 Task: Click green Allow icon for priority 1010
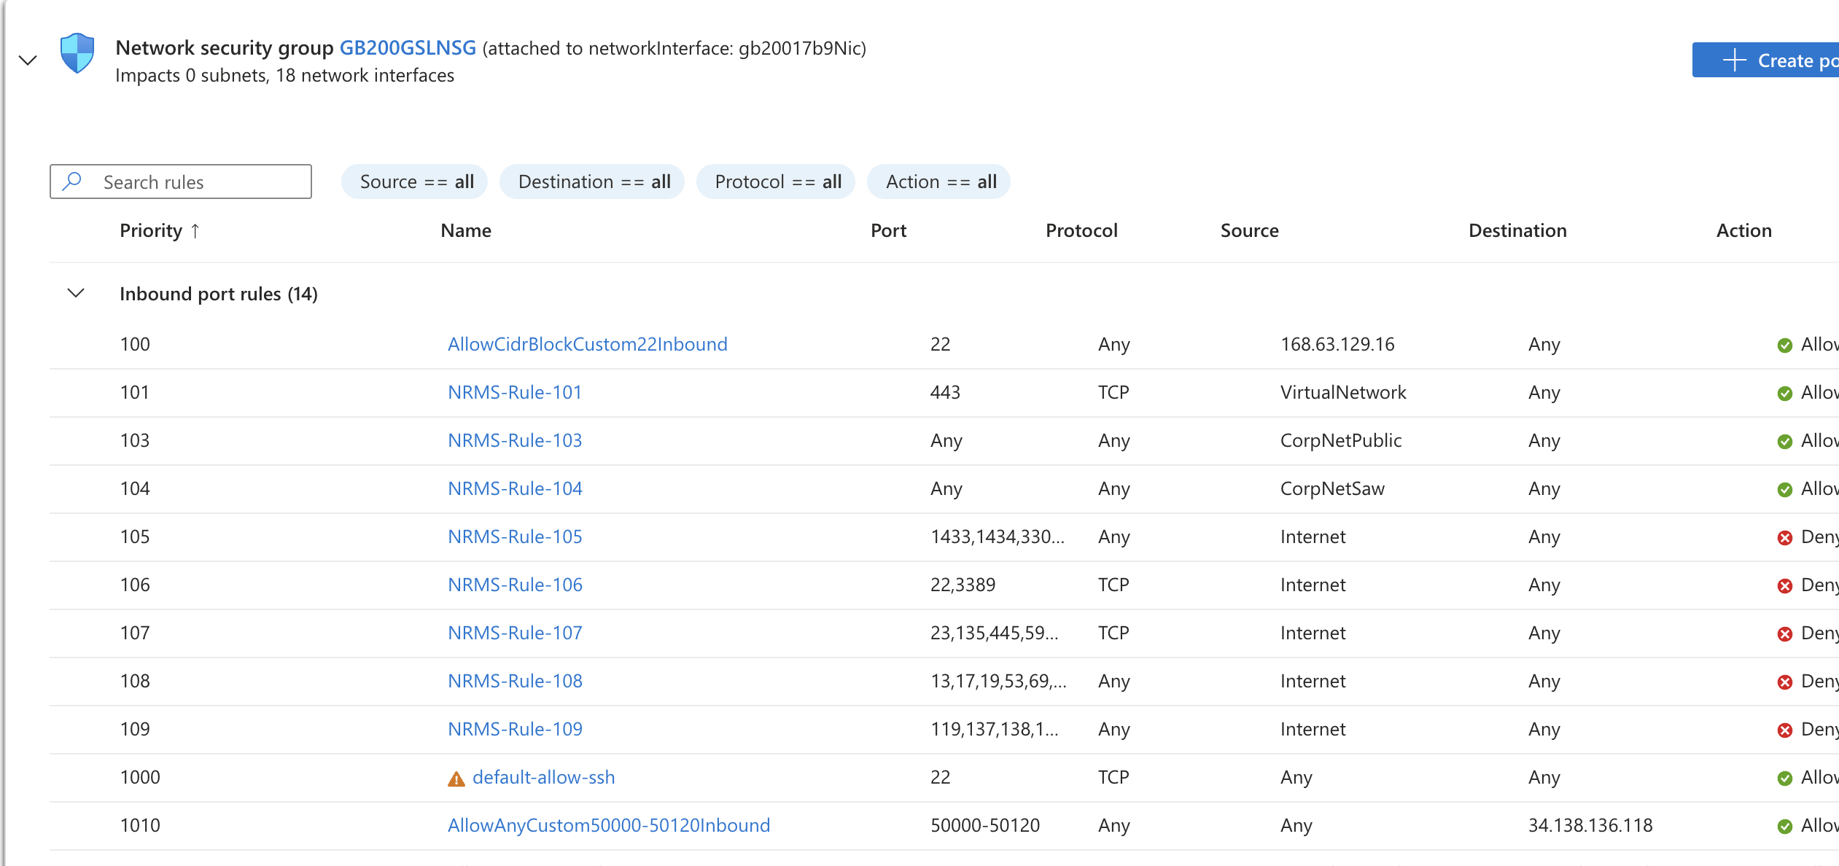(x=1784, y=827)
